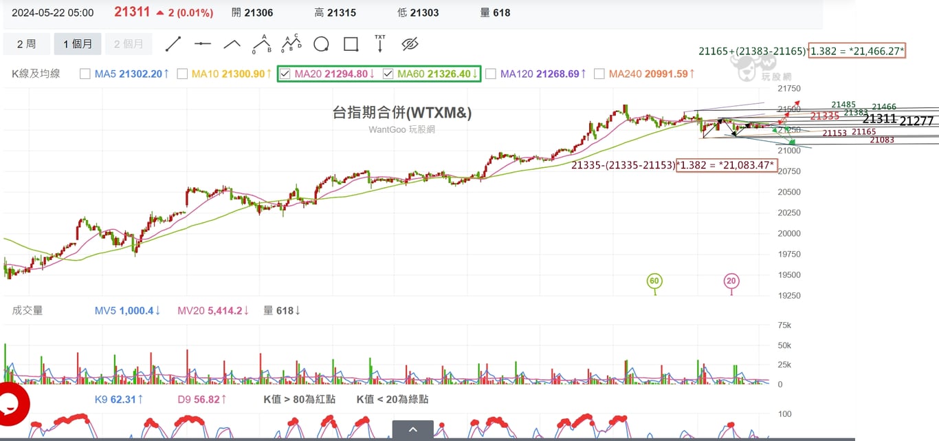Click the K線及均線 label
939x441 pixels.
tap(36, 74)
